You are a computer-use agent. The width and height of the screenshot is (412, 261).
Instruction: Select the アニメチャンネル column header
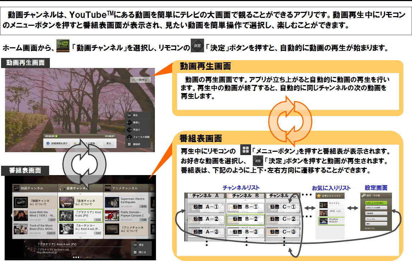point(125,188)
